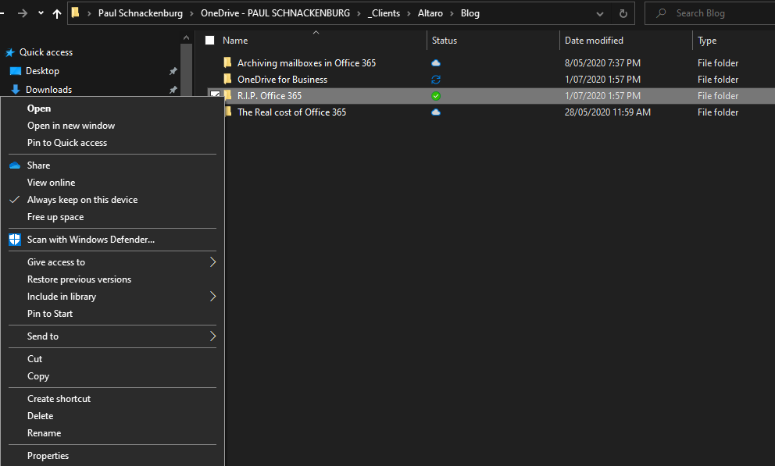Viewport: 775px width, 466px height.
Task: Choose Open in the context menu
Action: (x=39, y=108)
